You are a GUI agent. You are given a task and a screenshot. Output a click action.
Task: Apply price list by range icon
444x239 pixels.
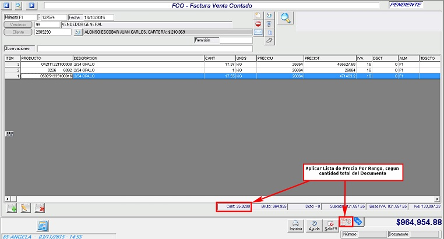coord(346,222)
